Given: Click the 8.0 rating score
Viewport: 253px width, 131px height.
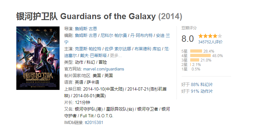Looking at the screenshot, I should tap(188, 39).
